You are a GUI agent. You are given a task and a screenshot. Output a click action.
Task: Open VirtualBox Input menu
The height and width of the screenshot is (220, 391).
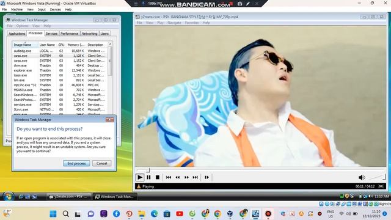point(42,10)
